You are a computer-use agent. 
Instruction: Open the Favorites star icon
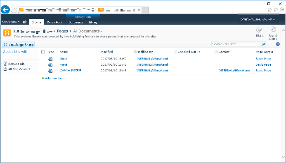[276, 9]
